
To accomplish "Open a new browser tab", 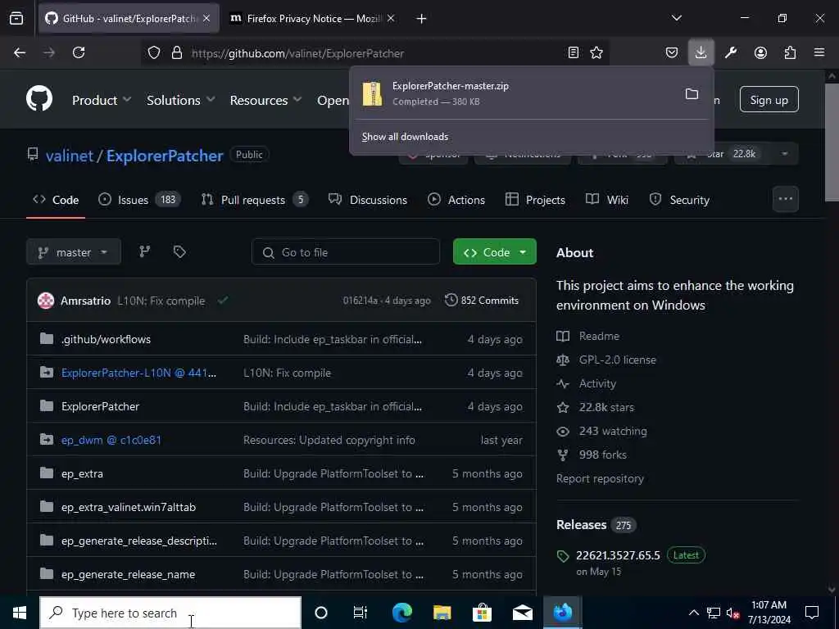I will (421, 19).
